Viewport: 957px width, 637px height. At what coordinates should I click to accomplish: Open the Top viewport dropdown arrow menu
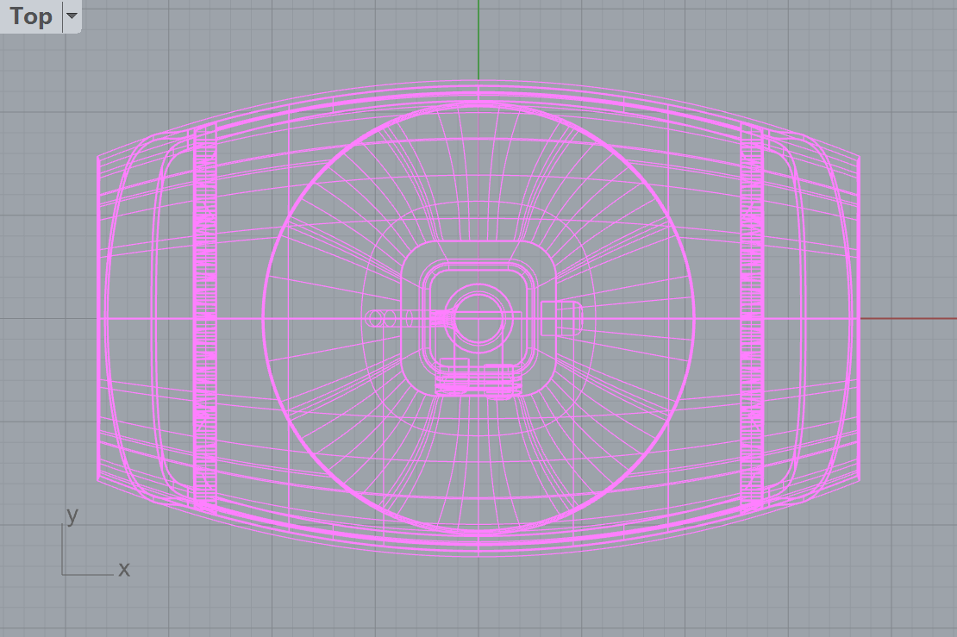72,16
